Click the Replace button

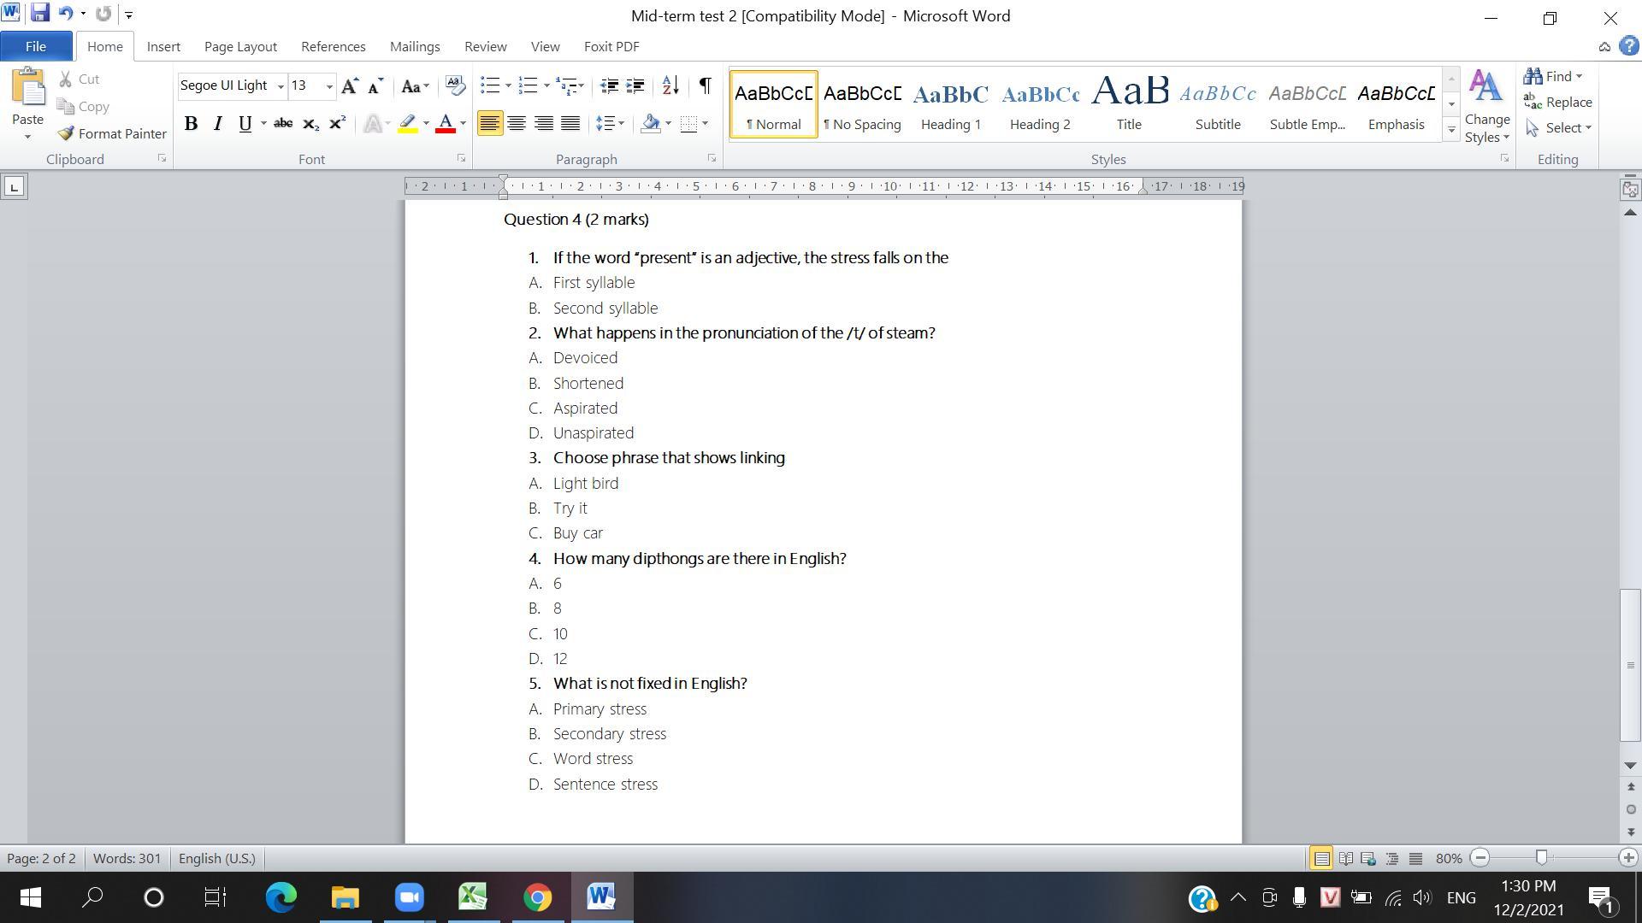point(1558,103)
